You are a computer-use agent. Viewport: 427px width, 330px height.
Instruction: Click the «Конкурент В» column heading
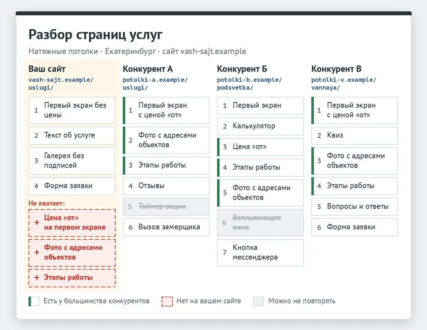tap(336, 69)
